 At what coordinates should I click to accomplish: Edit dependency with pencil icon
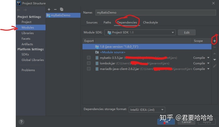coord(214,66)
